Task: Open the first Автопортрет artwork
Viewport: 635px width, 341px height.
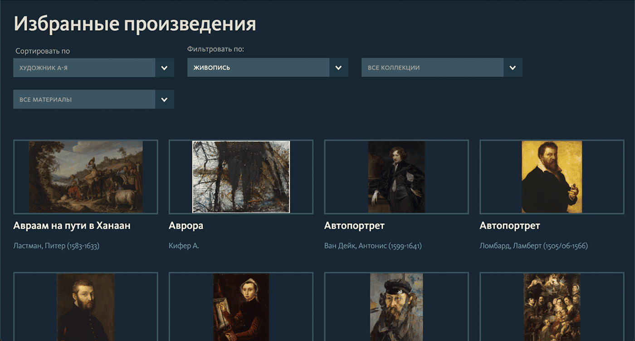Action: pos(354,225)
